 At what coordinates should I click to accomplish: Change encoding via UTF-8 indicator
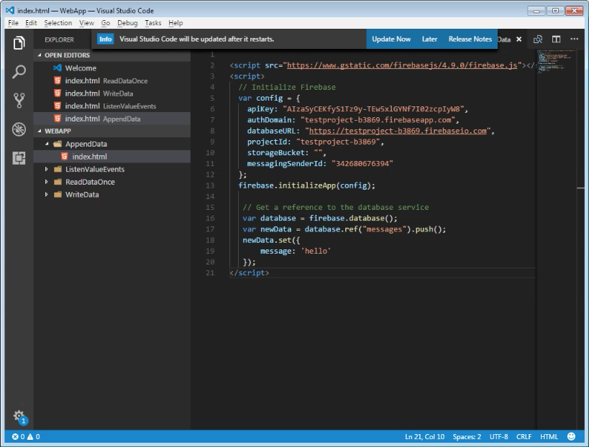[x=498, y=436]
